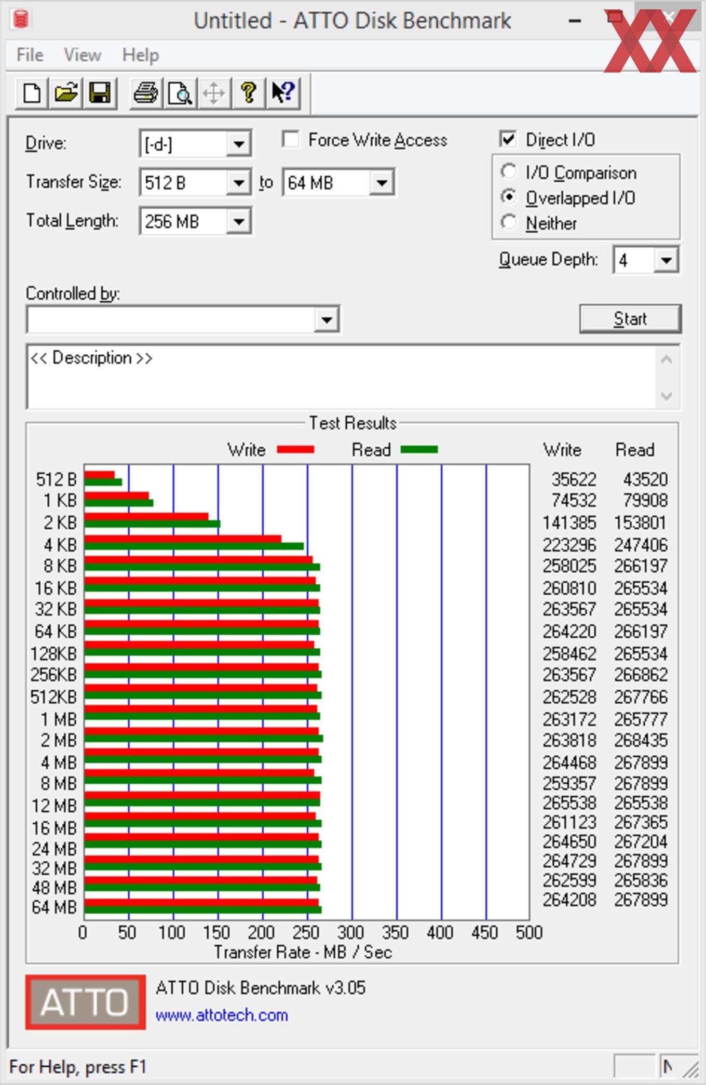Click the write value 35622
This screenshot has height=1085, width=706.
[x=574, y=479]
